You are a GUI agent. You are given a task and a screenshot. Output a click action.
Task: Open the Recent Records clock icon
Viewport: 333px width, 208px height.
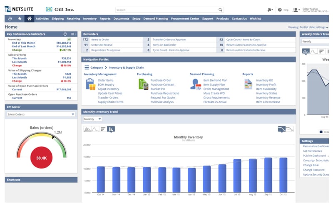coord(10,19)
